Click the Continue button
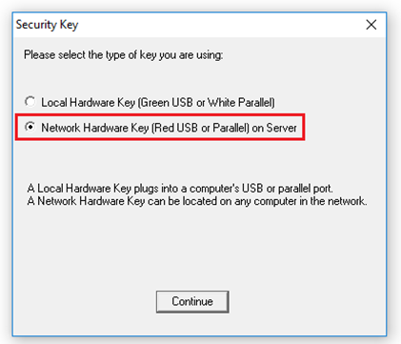401x344 pixels. pyautogui.click(x=192, y=301)
